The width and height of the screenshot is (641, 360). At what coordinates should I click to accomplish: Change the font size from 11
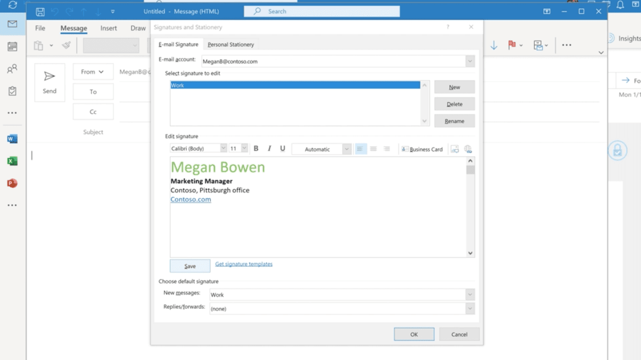[244, 148]
